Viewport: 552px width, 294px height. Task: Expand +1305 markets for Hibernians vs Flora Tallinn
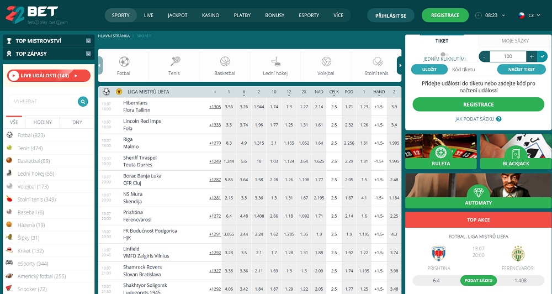point(215,107)
